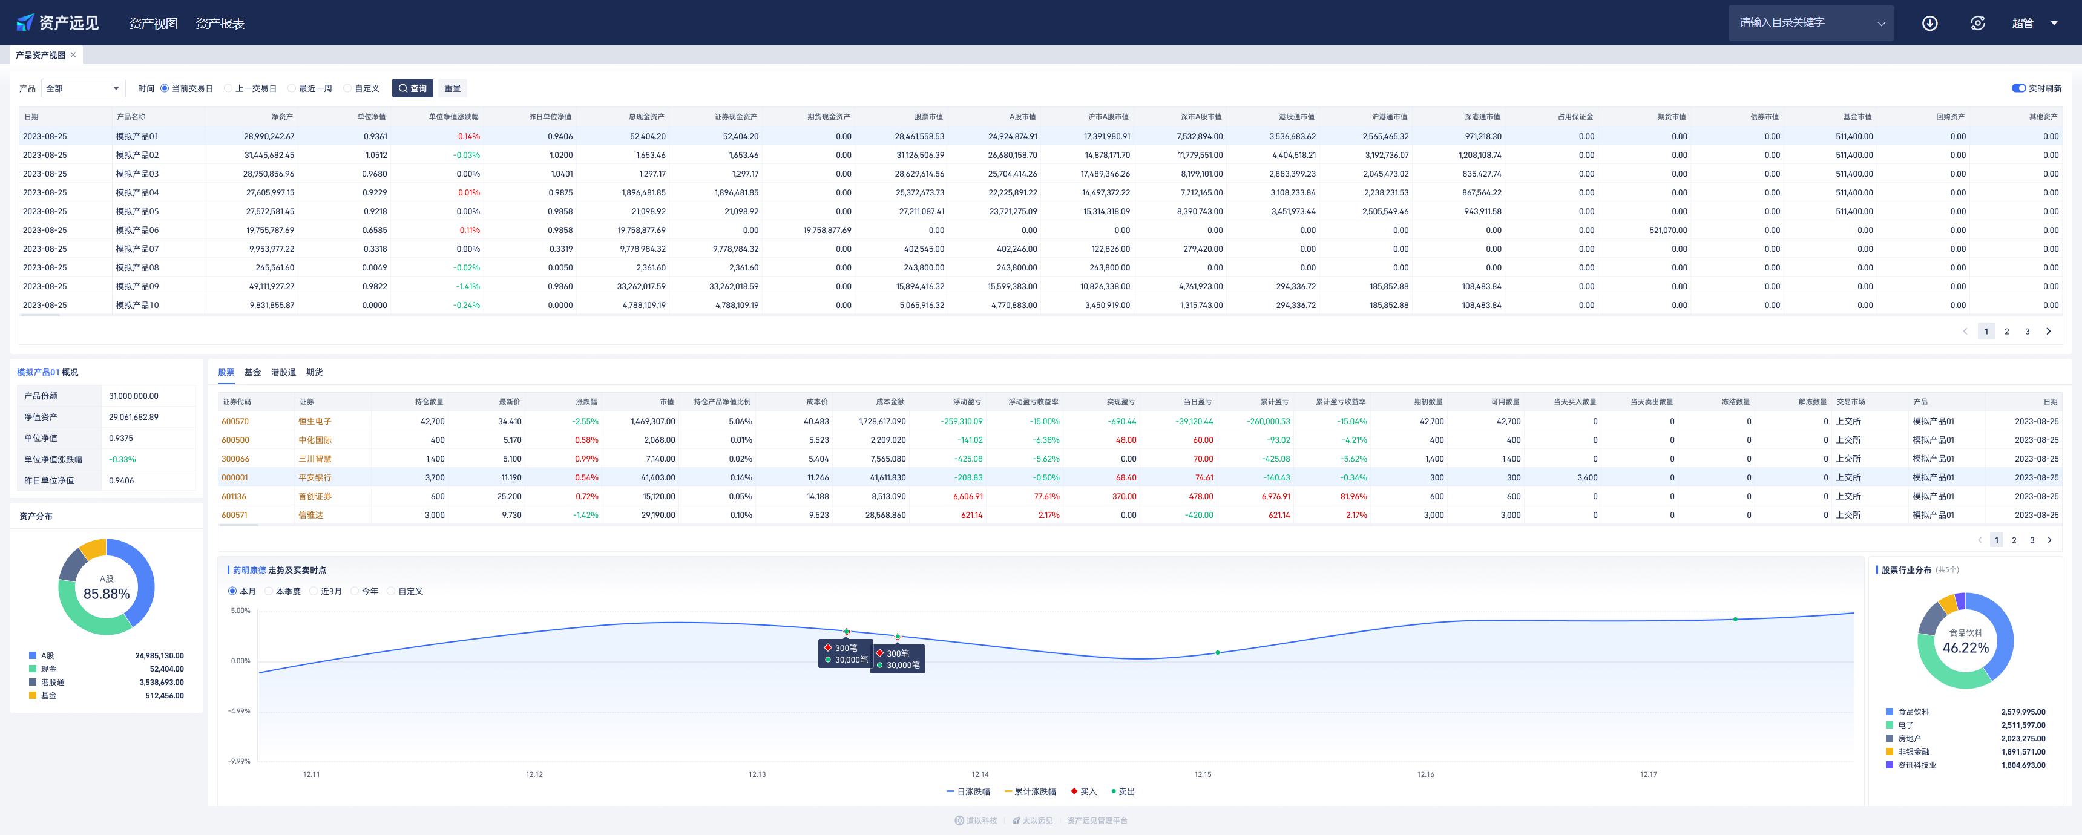
Task: Open the 产品 全部 dropdown
Action: pyautogui.click(x=84, y=88)
